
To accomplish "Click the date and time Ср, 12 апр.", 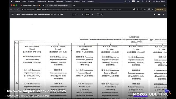I will (159, 1).
